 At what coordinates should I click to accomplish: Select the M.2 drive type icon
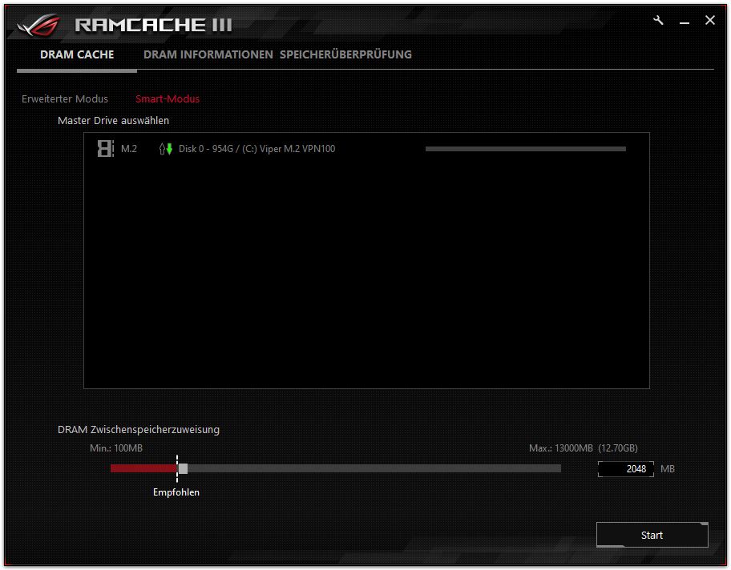pos(105,149)
